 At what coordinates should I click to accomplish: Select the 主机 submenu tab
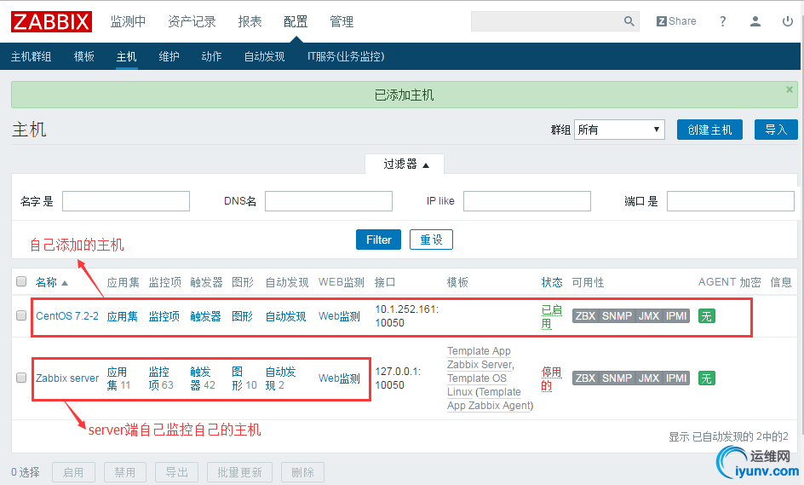pos(126,56)
